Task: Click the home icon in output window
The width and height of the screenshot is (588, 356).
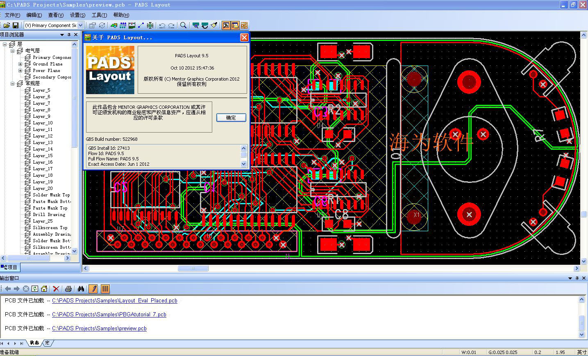Action: point(44,289)
